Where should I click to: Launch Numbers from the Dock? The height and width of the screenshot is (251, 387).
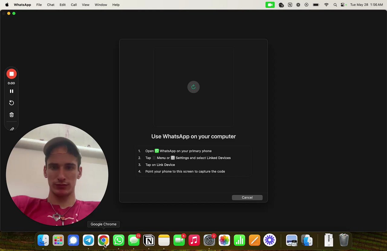click(239, 240)
